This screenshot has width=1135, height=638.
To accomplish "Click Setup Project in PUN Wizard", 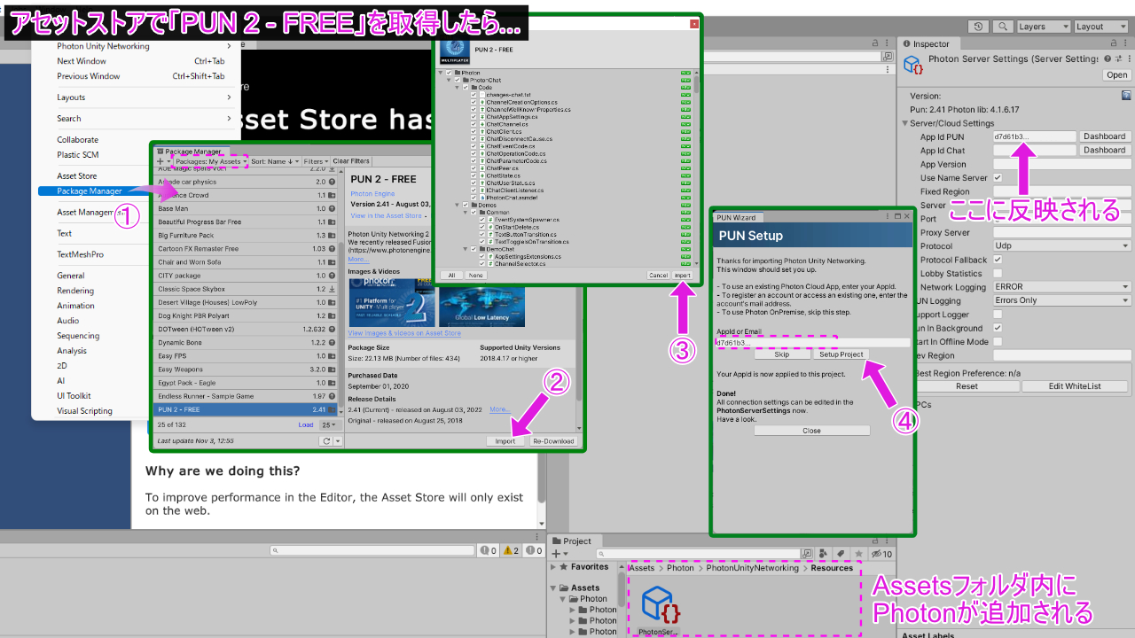I will [x=841, y=354].
